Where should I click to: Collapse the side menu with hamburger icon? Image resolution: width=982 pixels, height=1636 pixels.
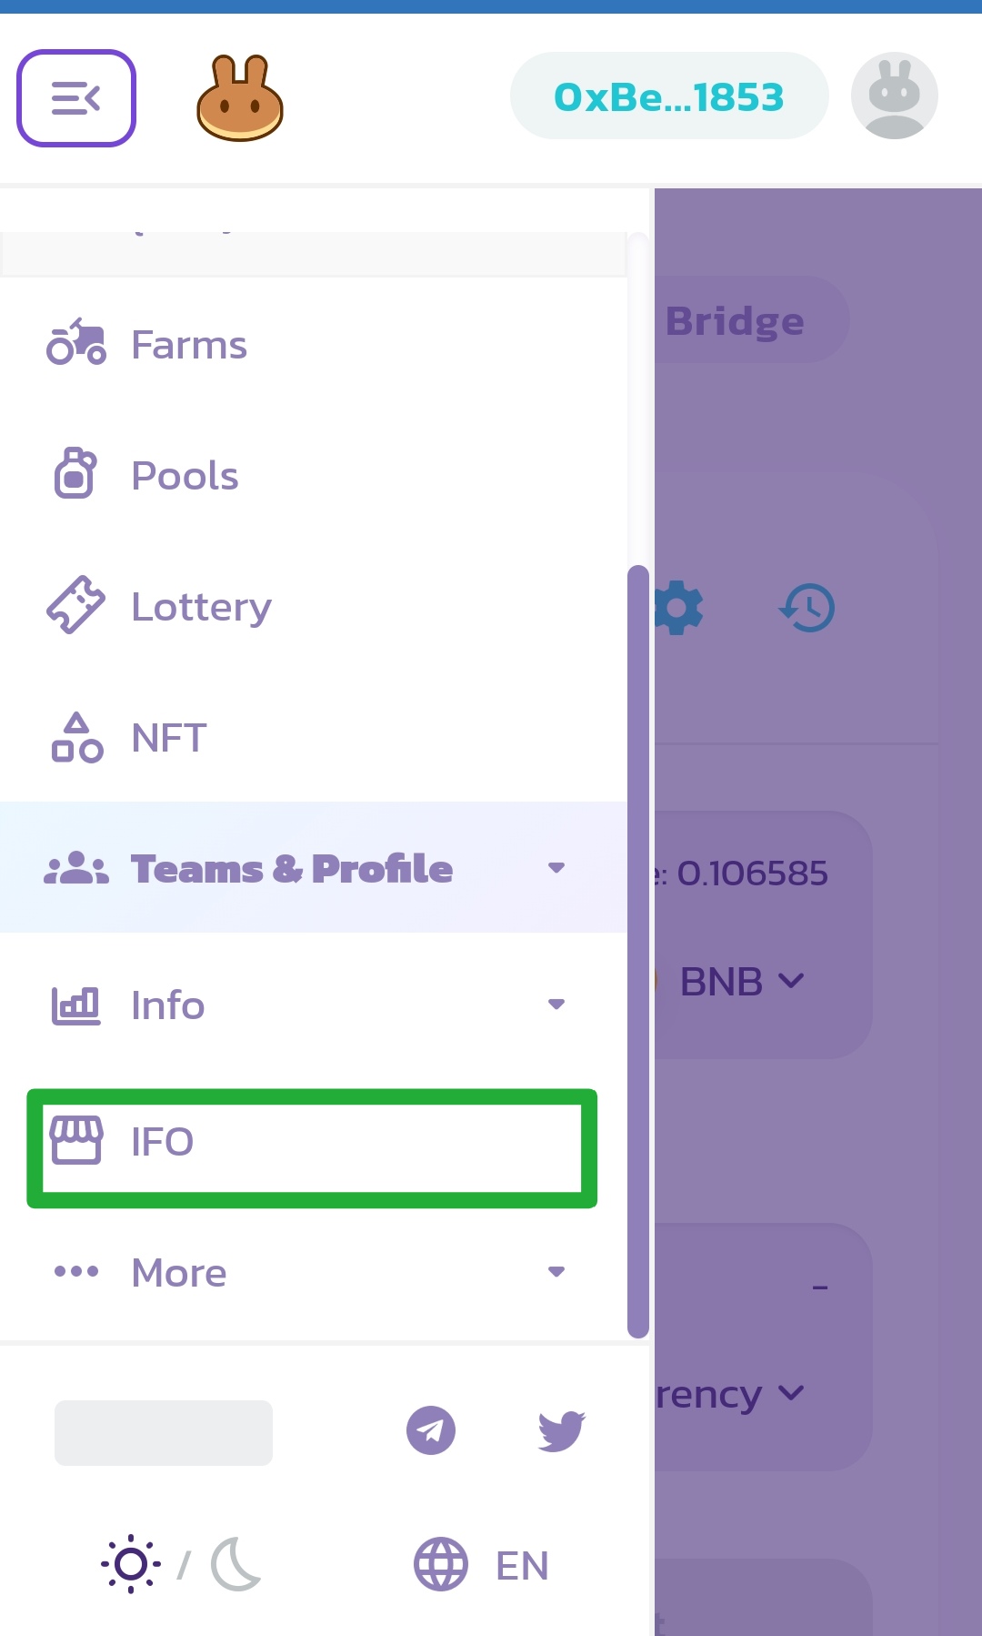pos(76,98)
